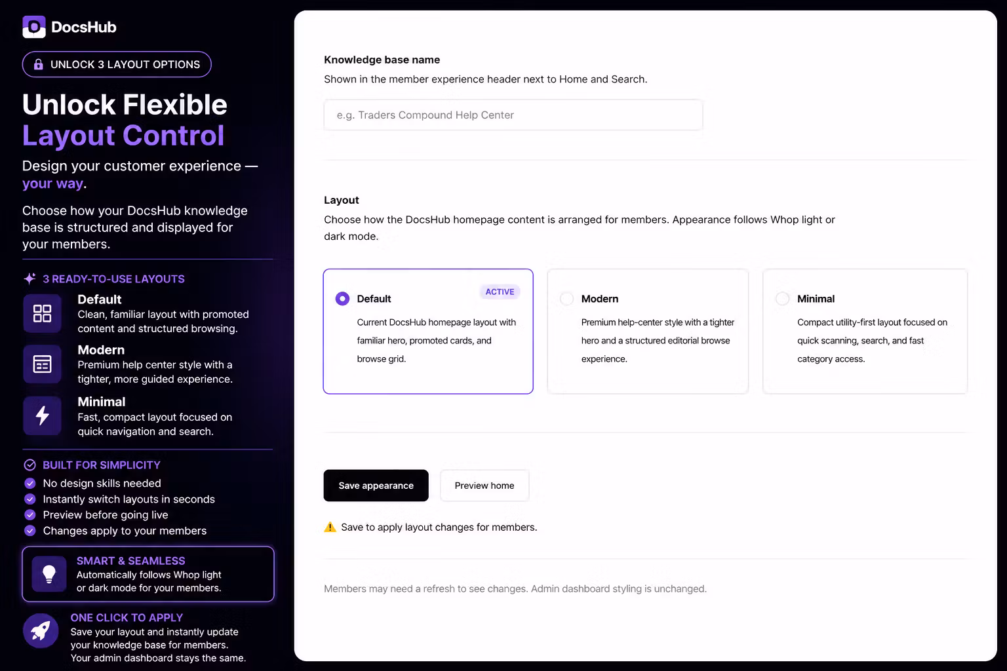Click the One Click to Apply heading
The height and width of the screenshot is (671, 1007).
(127, 617)
